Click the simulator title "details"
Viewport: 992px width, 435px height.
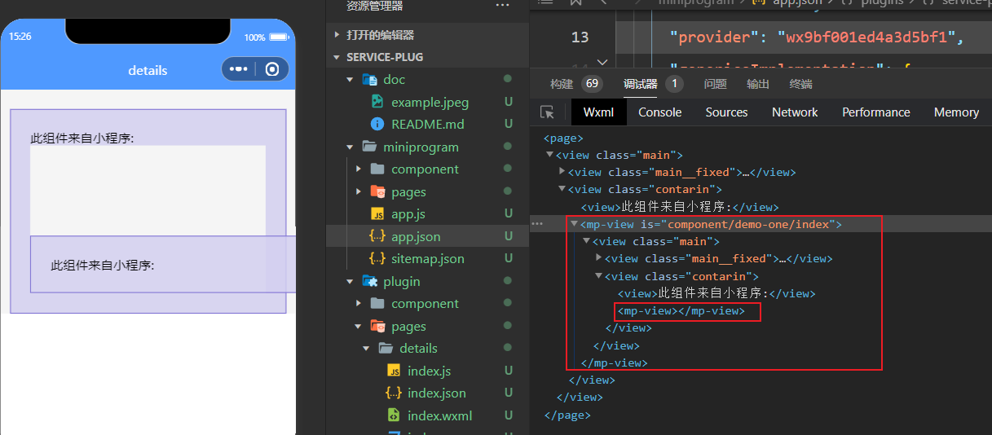tap(148, 70)
